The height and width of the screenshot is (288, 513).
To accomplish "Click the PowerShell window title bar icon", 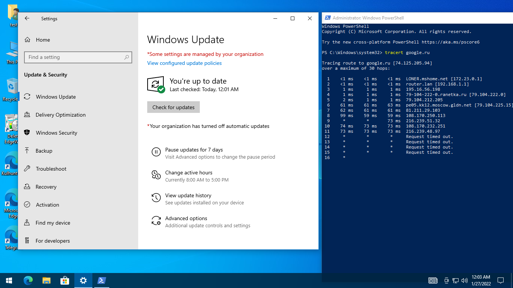I will click(x=327, y=18).
